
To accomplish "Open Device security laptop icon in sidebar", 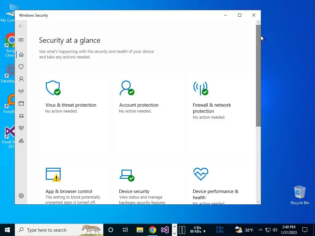I will pyautogui.click(x=21, y=116).
